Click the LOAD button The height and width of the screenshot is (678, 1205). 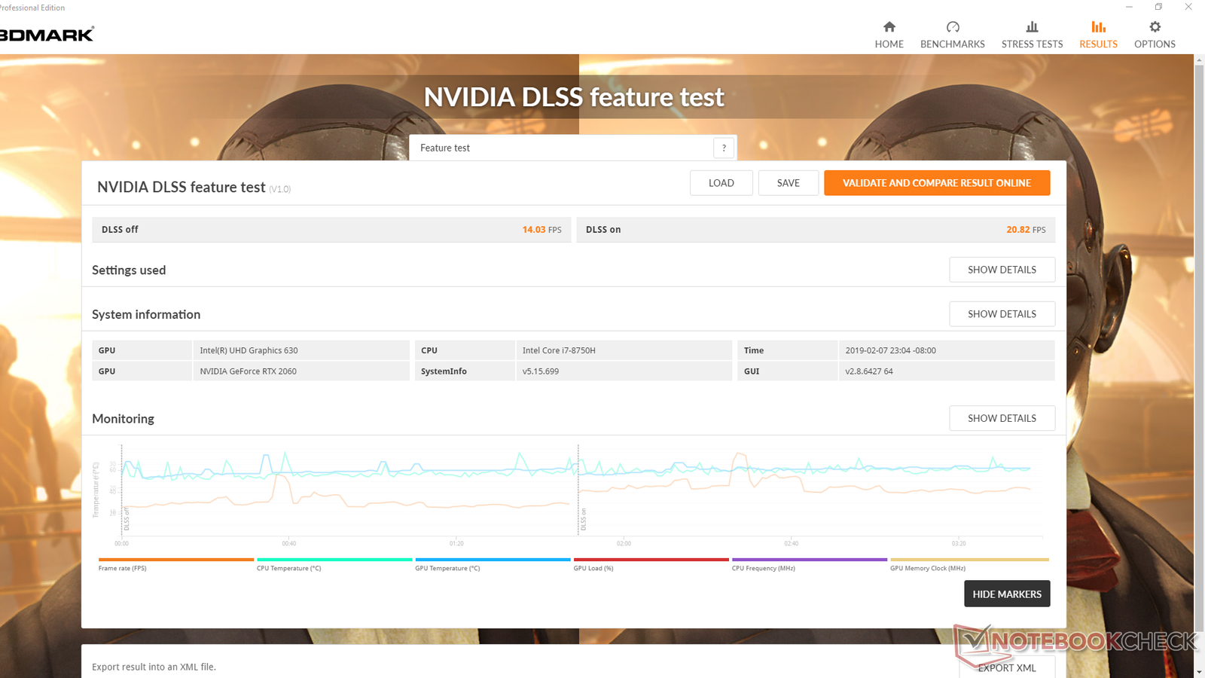(x=721, y=183)
